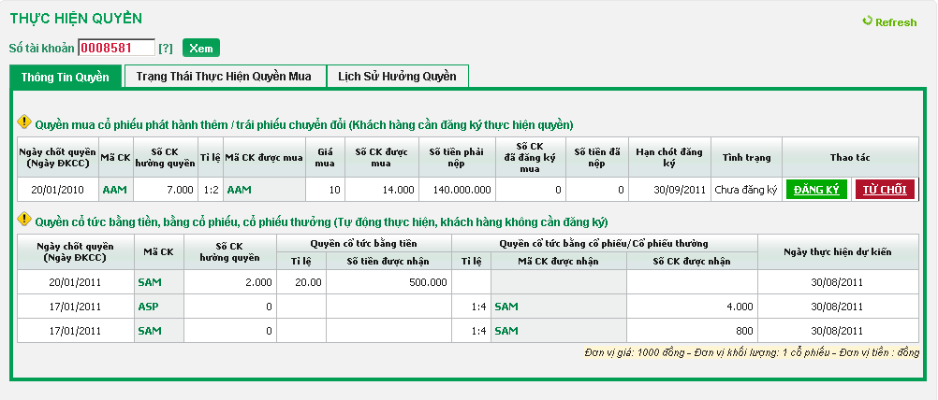Click SAM received-stock code in ASP row
Image resolution: width=938 pixels, height=400 pixels.
click(x=506, y=306)
